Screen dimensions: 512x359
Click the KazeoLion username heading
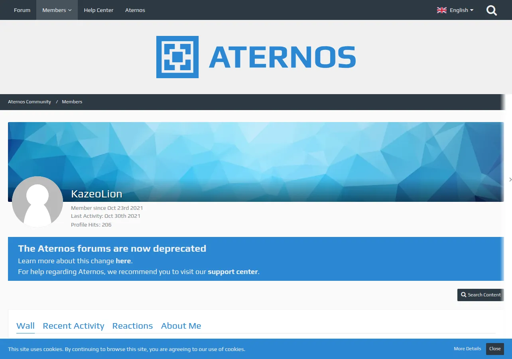point(96,194)
